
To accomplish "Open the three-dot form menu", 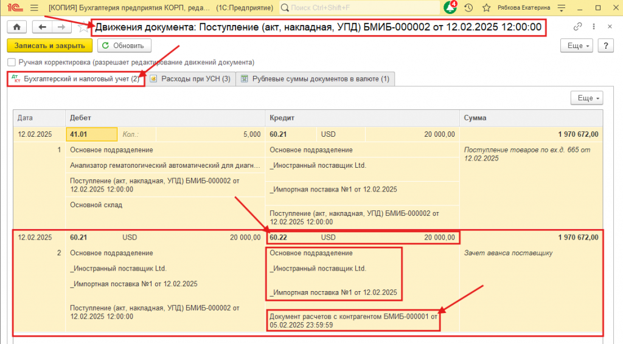I will 594,27.
